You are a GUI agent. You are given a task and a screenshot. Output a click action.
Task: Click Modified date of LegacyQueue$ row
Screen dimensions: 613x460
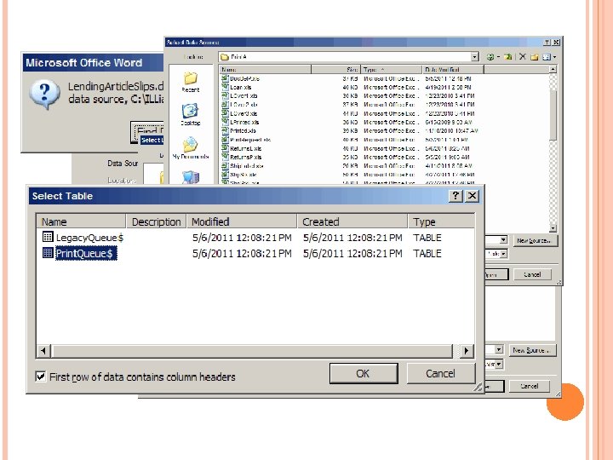click(242, 238)
